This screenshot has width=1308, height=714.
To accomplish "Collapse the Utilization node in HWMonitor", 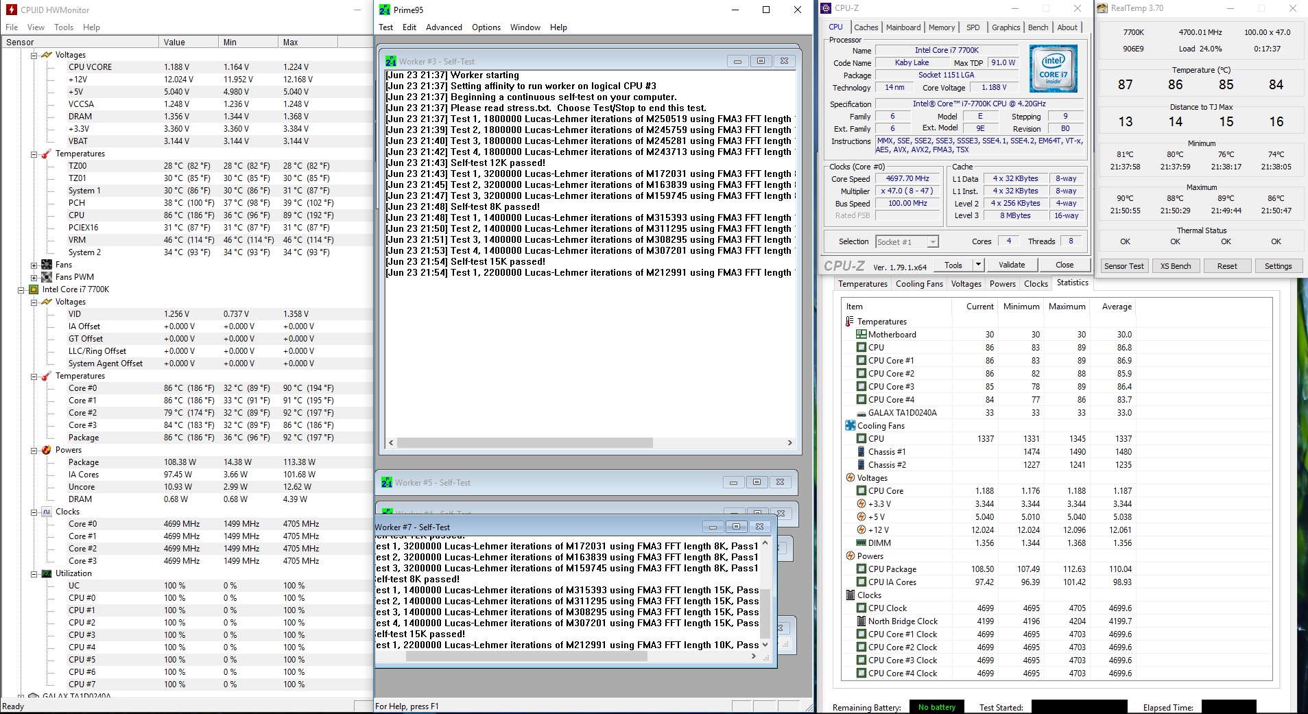I will click(x=34, y=573).
